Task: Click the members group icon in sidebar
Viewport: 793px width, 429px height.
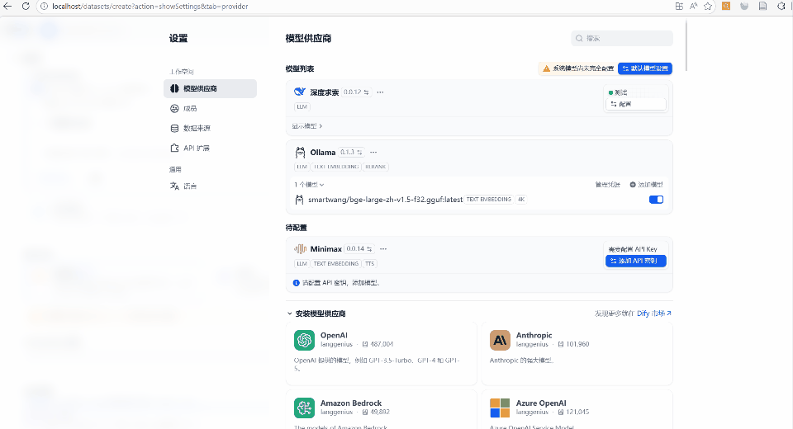Action: coord(174,108)
